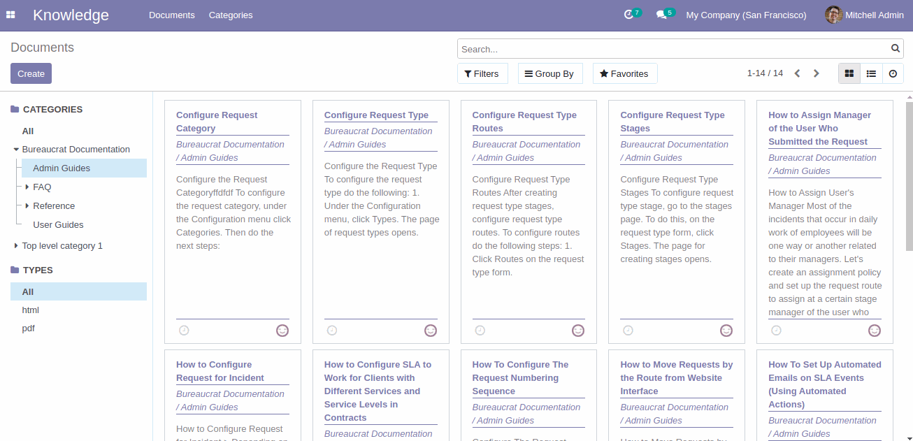
Task: Click the vertical scrollbar thumb
Action: (909, 177)
